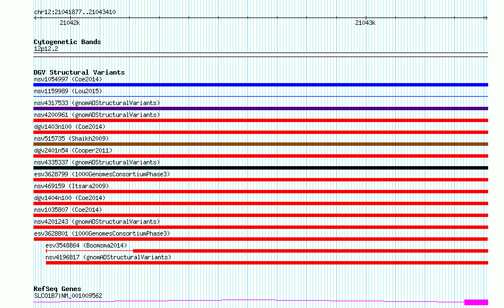Open the dgv1404n100 (Coe2014) label
504x308 pixels.
(70, 198)
